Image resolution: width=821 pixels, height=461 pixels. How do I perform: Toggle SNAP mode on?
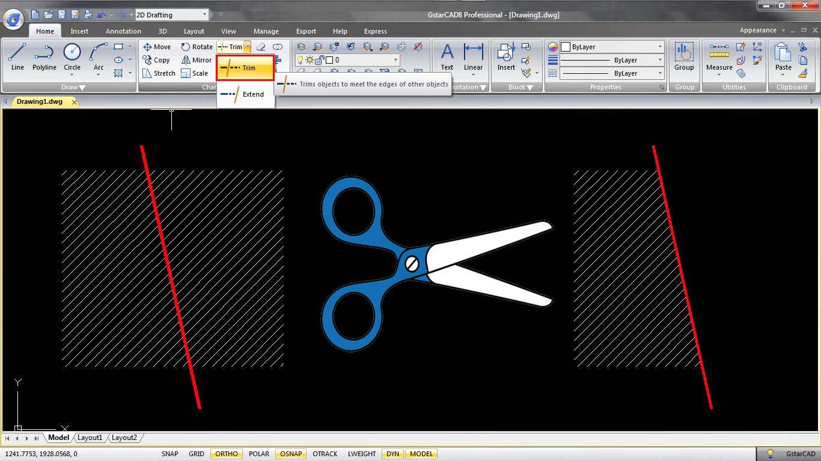[x=170, y=454]
